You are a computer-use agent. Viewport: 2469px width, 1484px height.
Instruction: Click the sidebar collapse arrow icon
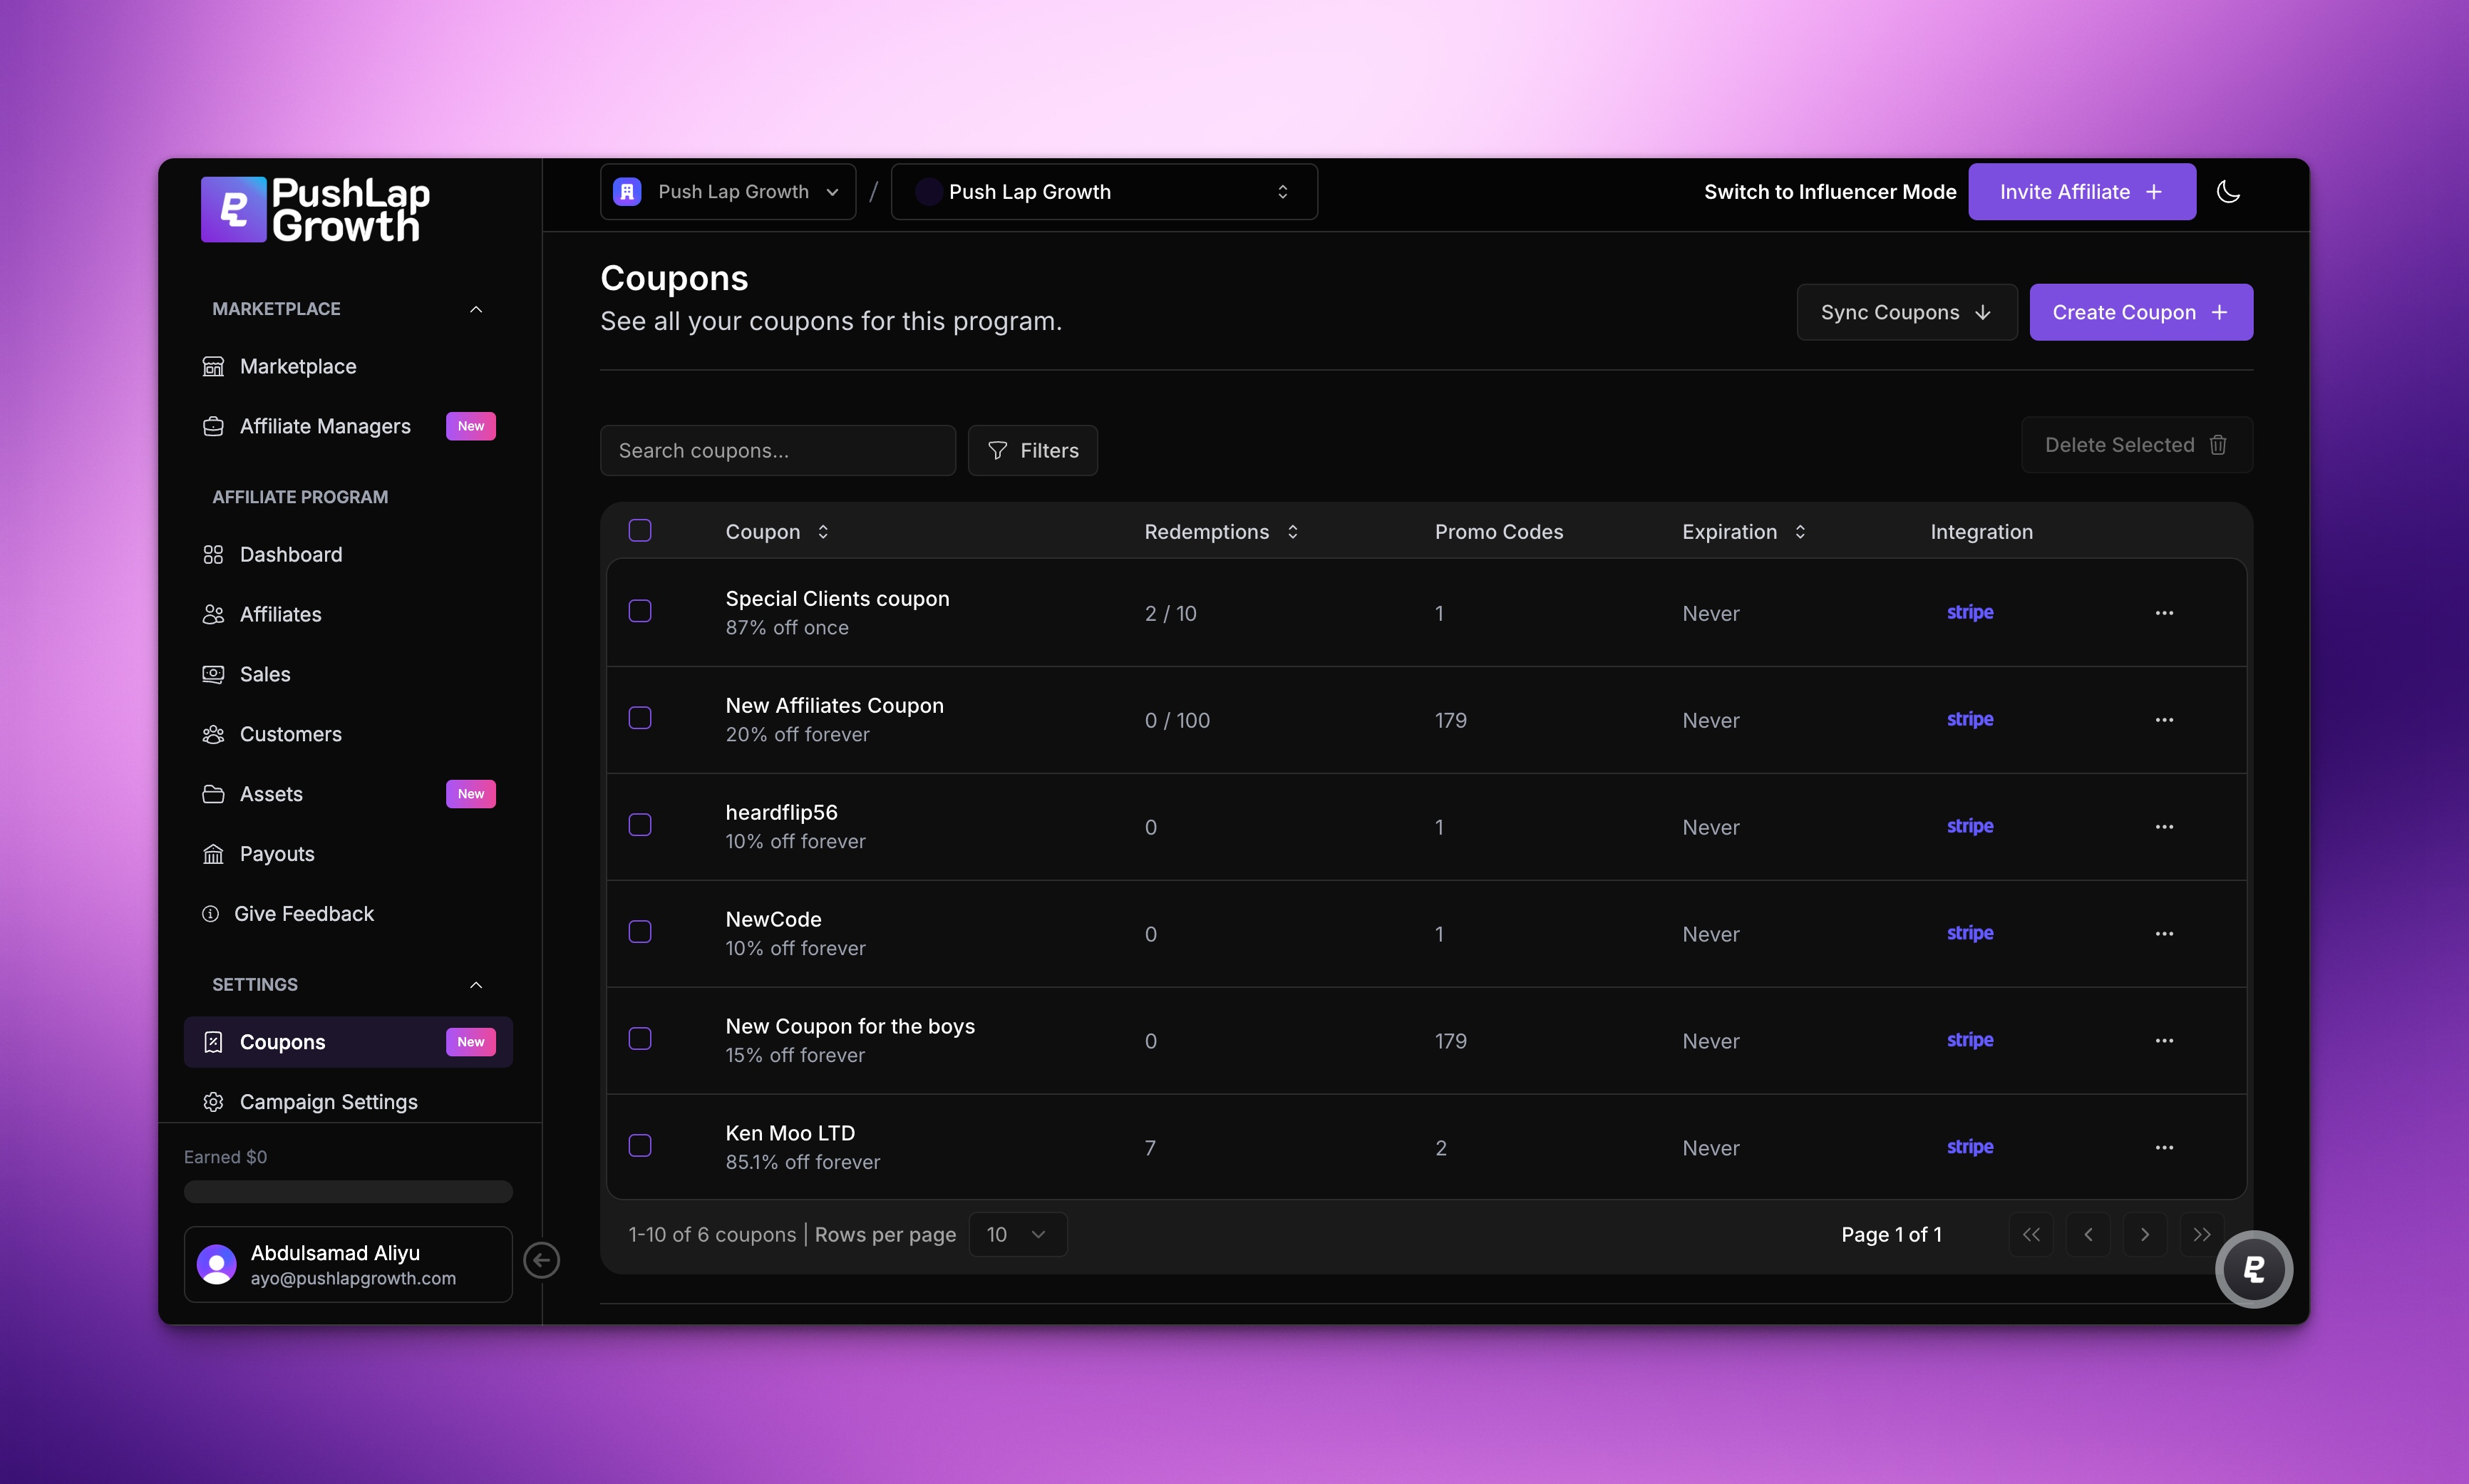coord(541,1259)
